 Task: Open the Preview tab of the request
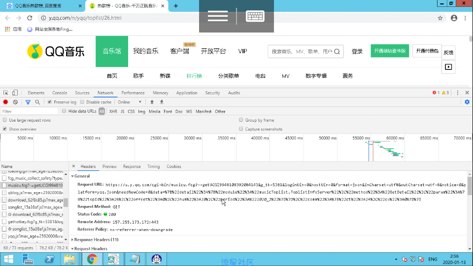109,166
